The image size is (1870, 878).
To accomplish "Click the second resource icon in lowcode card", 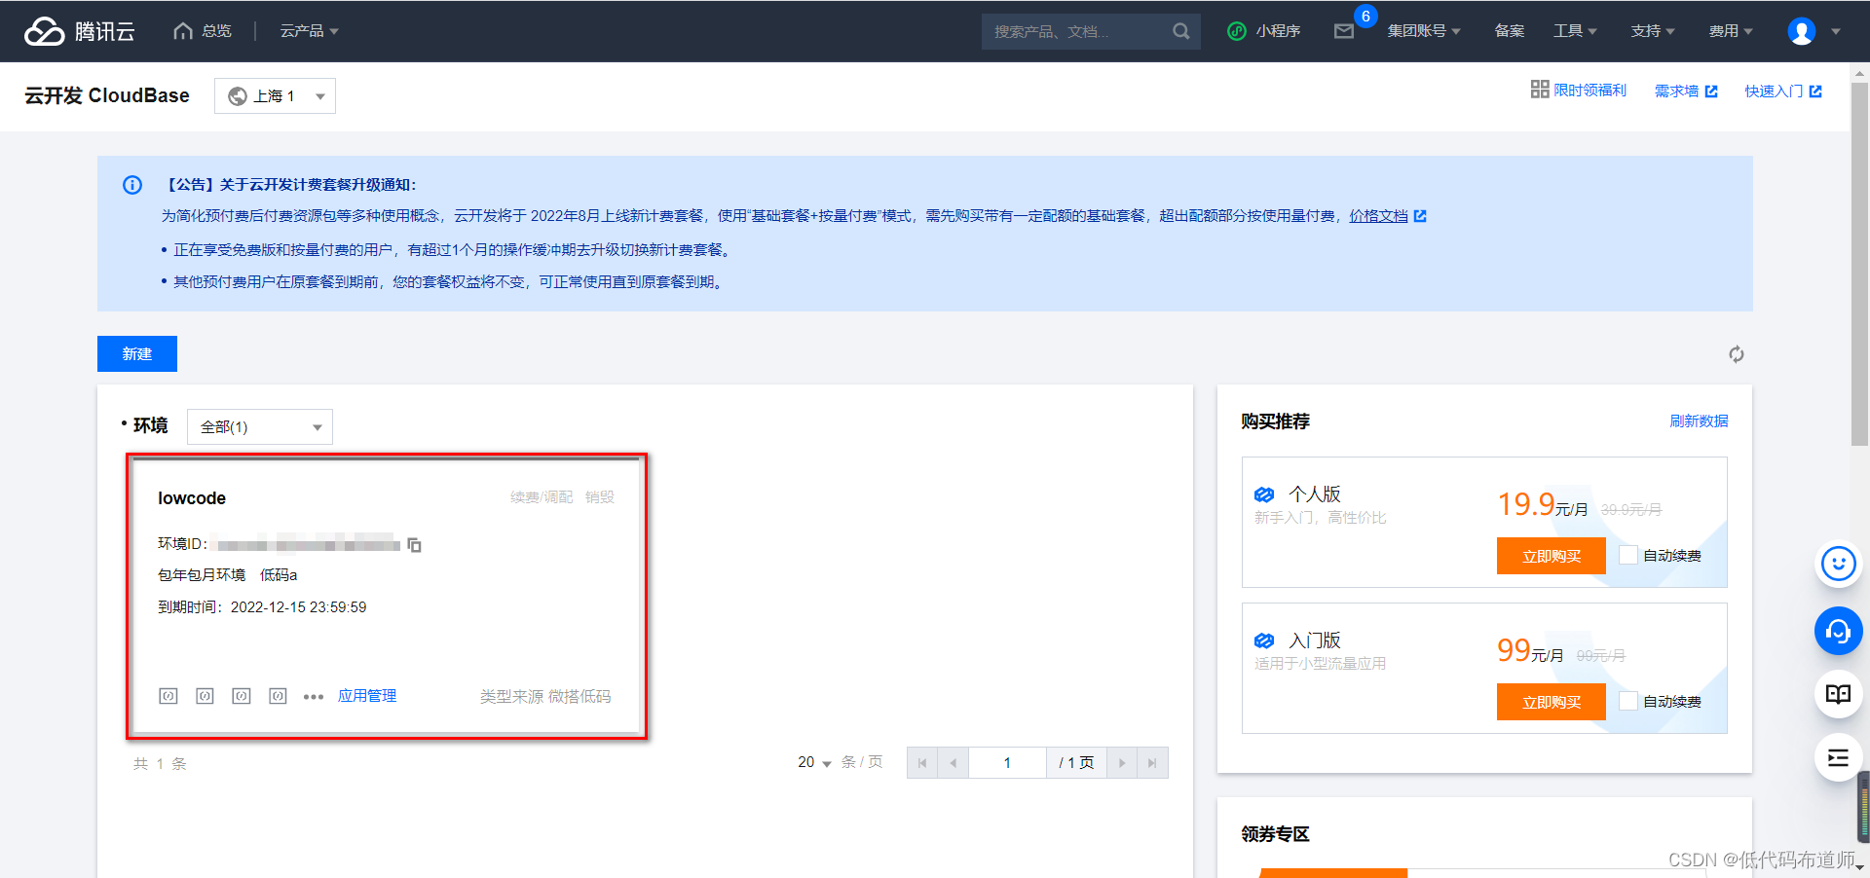I will [x=205, y=696].
